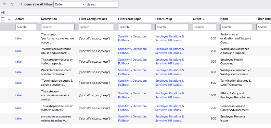
Task: Open Sensitivity Detection: Fallback in order 300 row
Action: click(x=132, y=61)
